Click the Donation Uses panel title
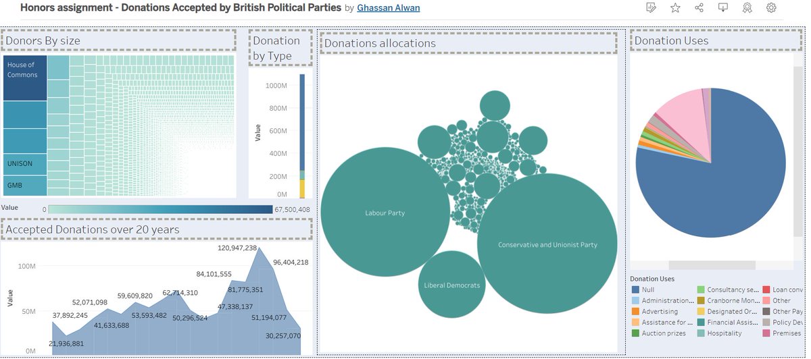 [x=671, y=40]
